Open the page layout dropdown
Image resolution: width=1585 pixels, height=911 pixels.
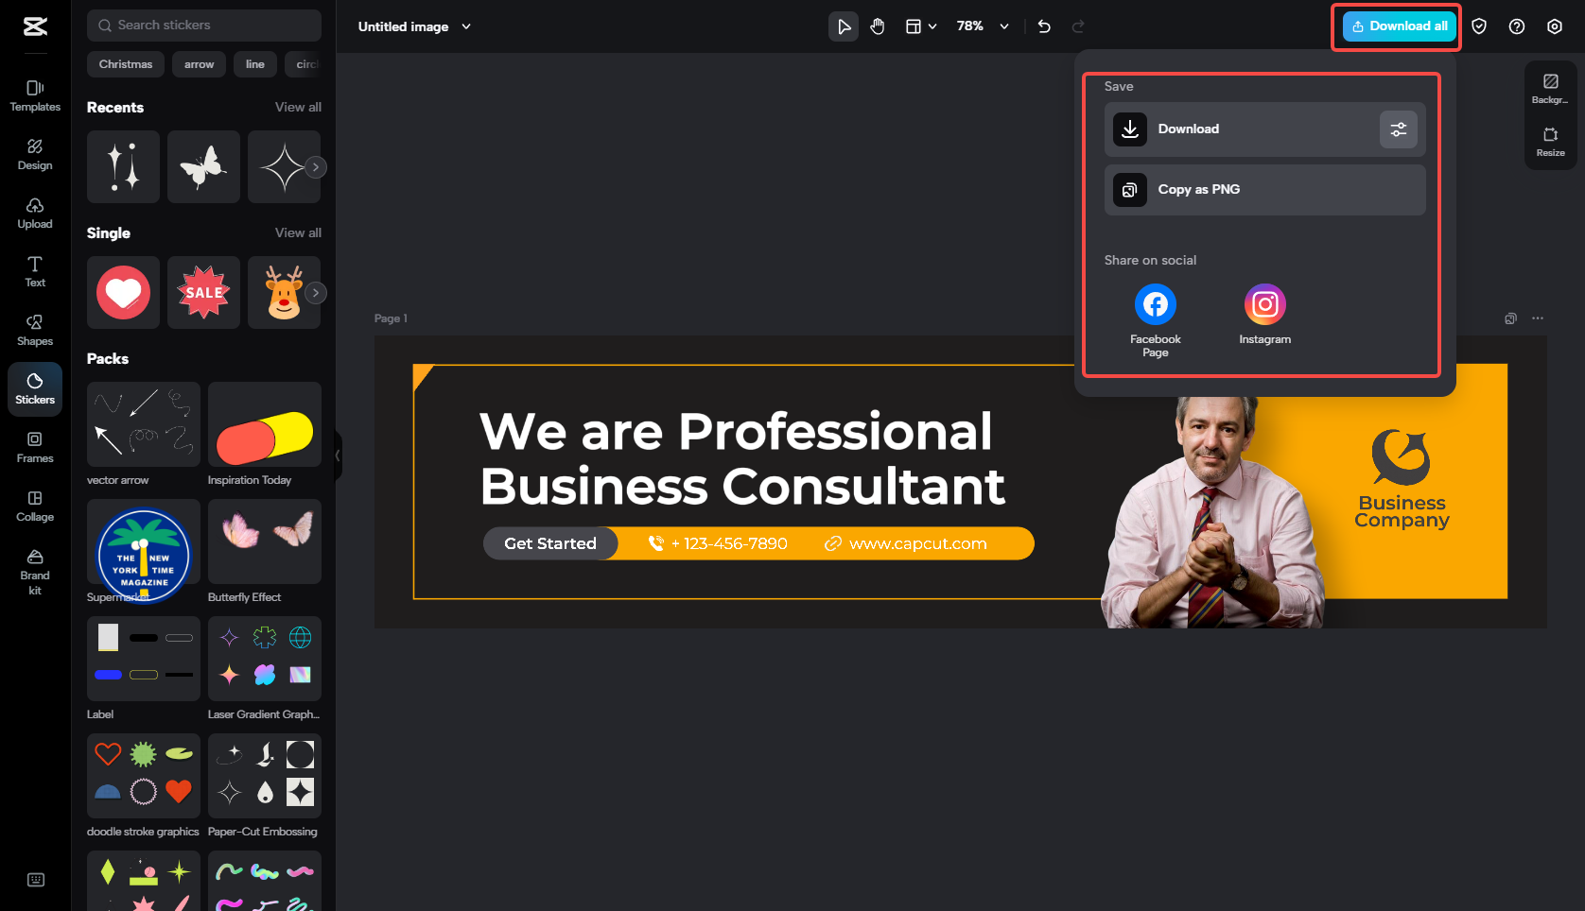(920, 26)
